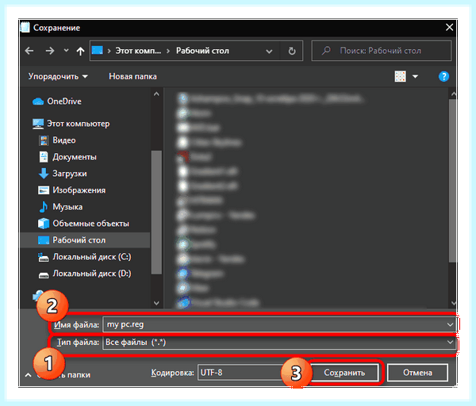The image size is (476, 406).
Task: Go up one folder level
Action: point(80,51)
